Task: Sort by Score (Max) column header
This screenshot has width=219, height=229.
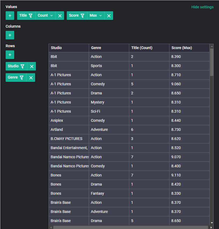Action: click(x=189, y=48)
